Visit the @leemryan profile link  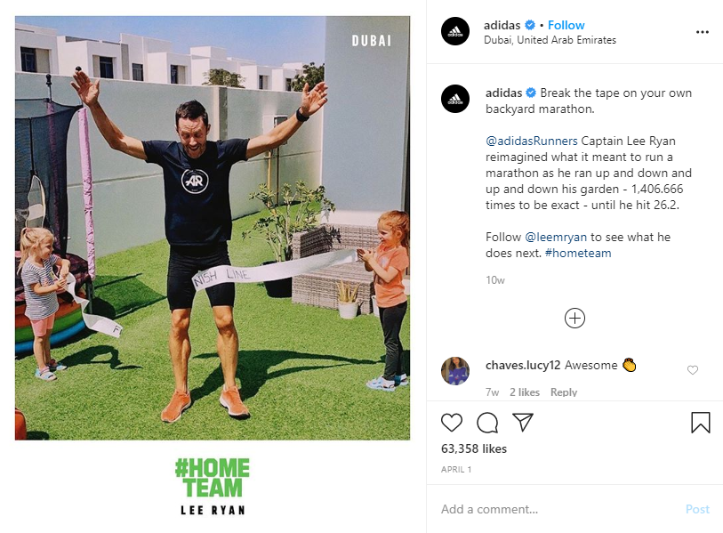coord(556,238)
